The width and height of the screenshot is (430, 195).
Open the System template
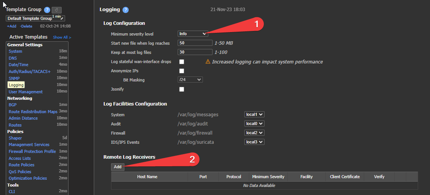click(x=15, y=51)
